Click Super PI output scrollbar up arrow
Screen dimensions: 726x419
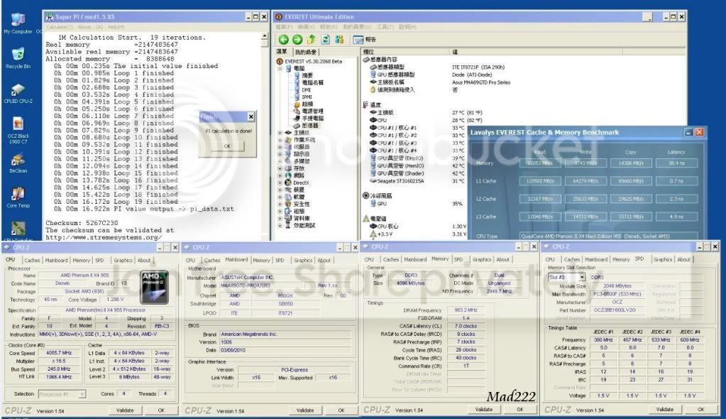click(265, 36)
